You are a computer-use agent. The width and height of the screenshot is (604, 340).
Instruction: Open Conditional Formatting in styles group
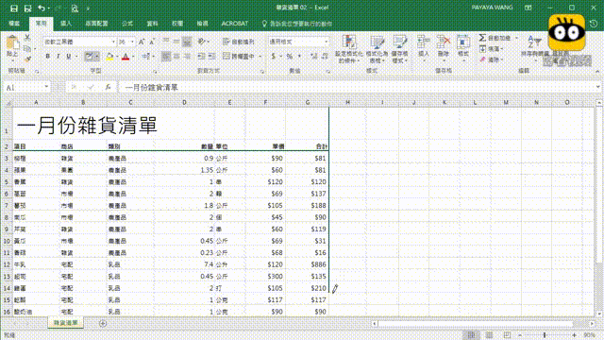coord(349,49)
